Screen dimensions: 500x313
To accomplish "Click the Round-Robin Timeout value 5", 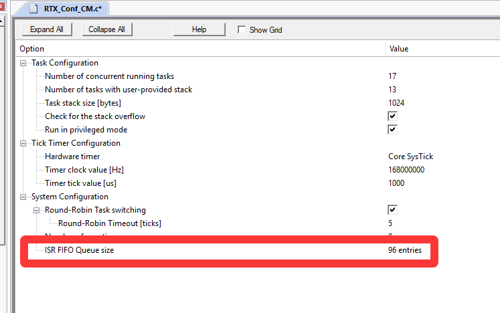I will click(390, 223).
